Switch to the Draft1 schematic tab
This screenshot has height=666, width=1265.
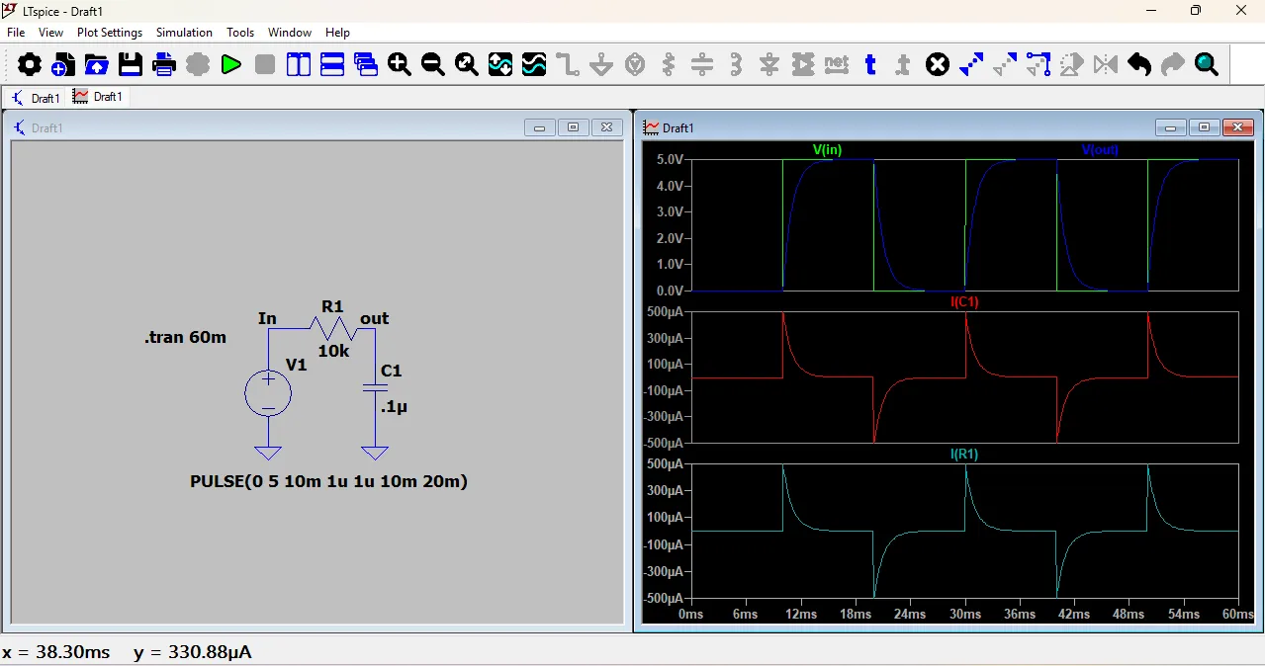[36, 98]
